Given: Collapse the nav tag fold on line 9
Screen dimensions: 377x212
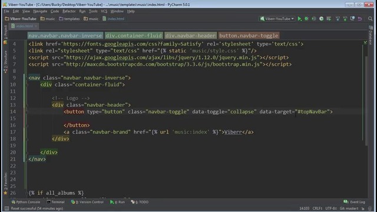Looking at the screenshot, I should coord(27,78).
